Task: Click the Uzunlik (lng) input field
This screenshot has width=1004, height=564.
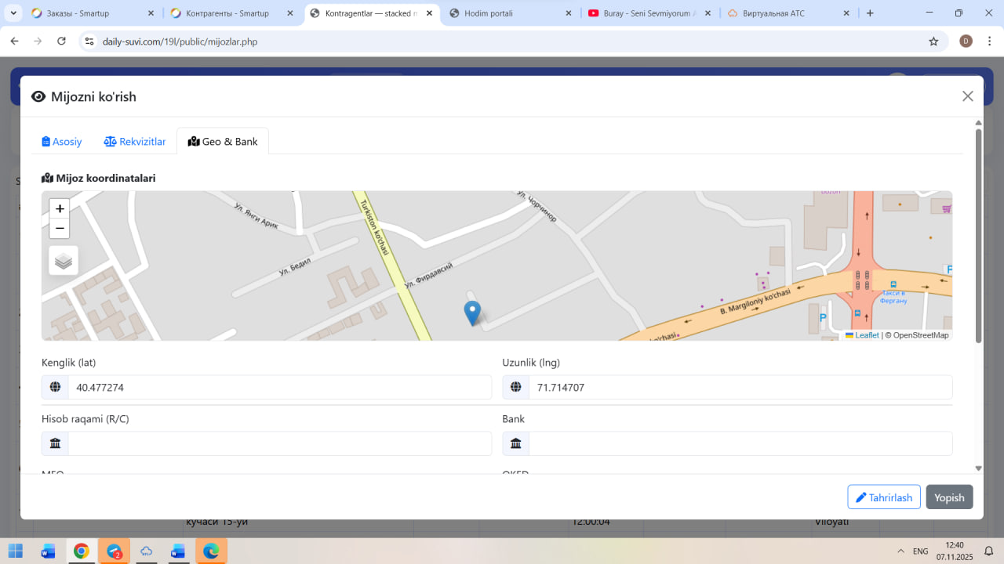Action: 740,387
